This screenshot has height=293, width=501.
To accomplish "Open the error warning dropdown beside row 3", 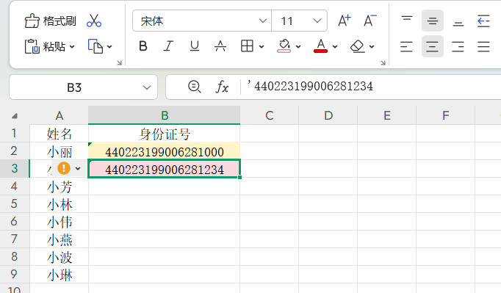I will coord(78,168).
